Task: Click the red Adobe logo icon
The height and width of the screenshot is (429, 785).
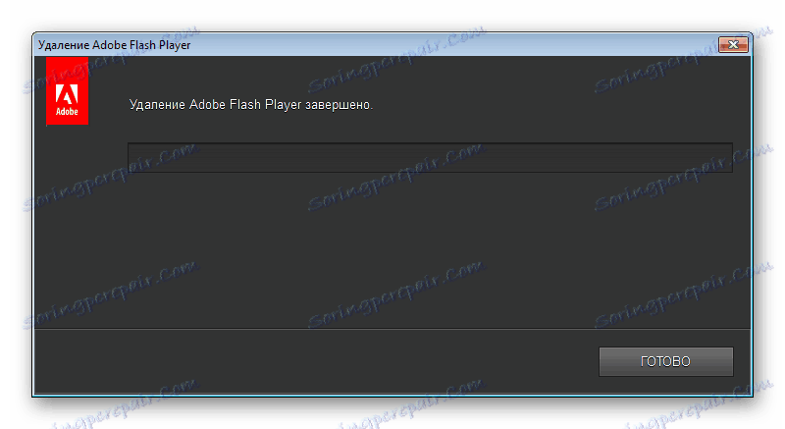Action: point(67,90)
